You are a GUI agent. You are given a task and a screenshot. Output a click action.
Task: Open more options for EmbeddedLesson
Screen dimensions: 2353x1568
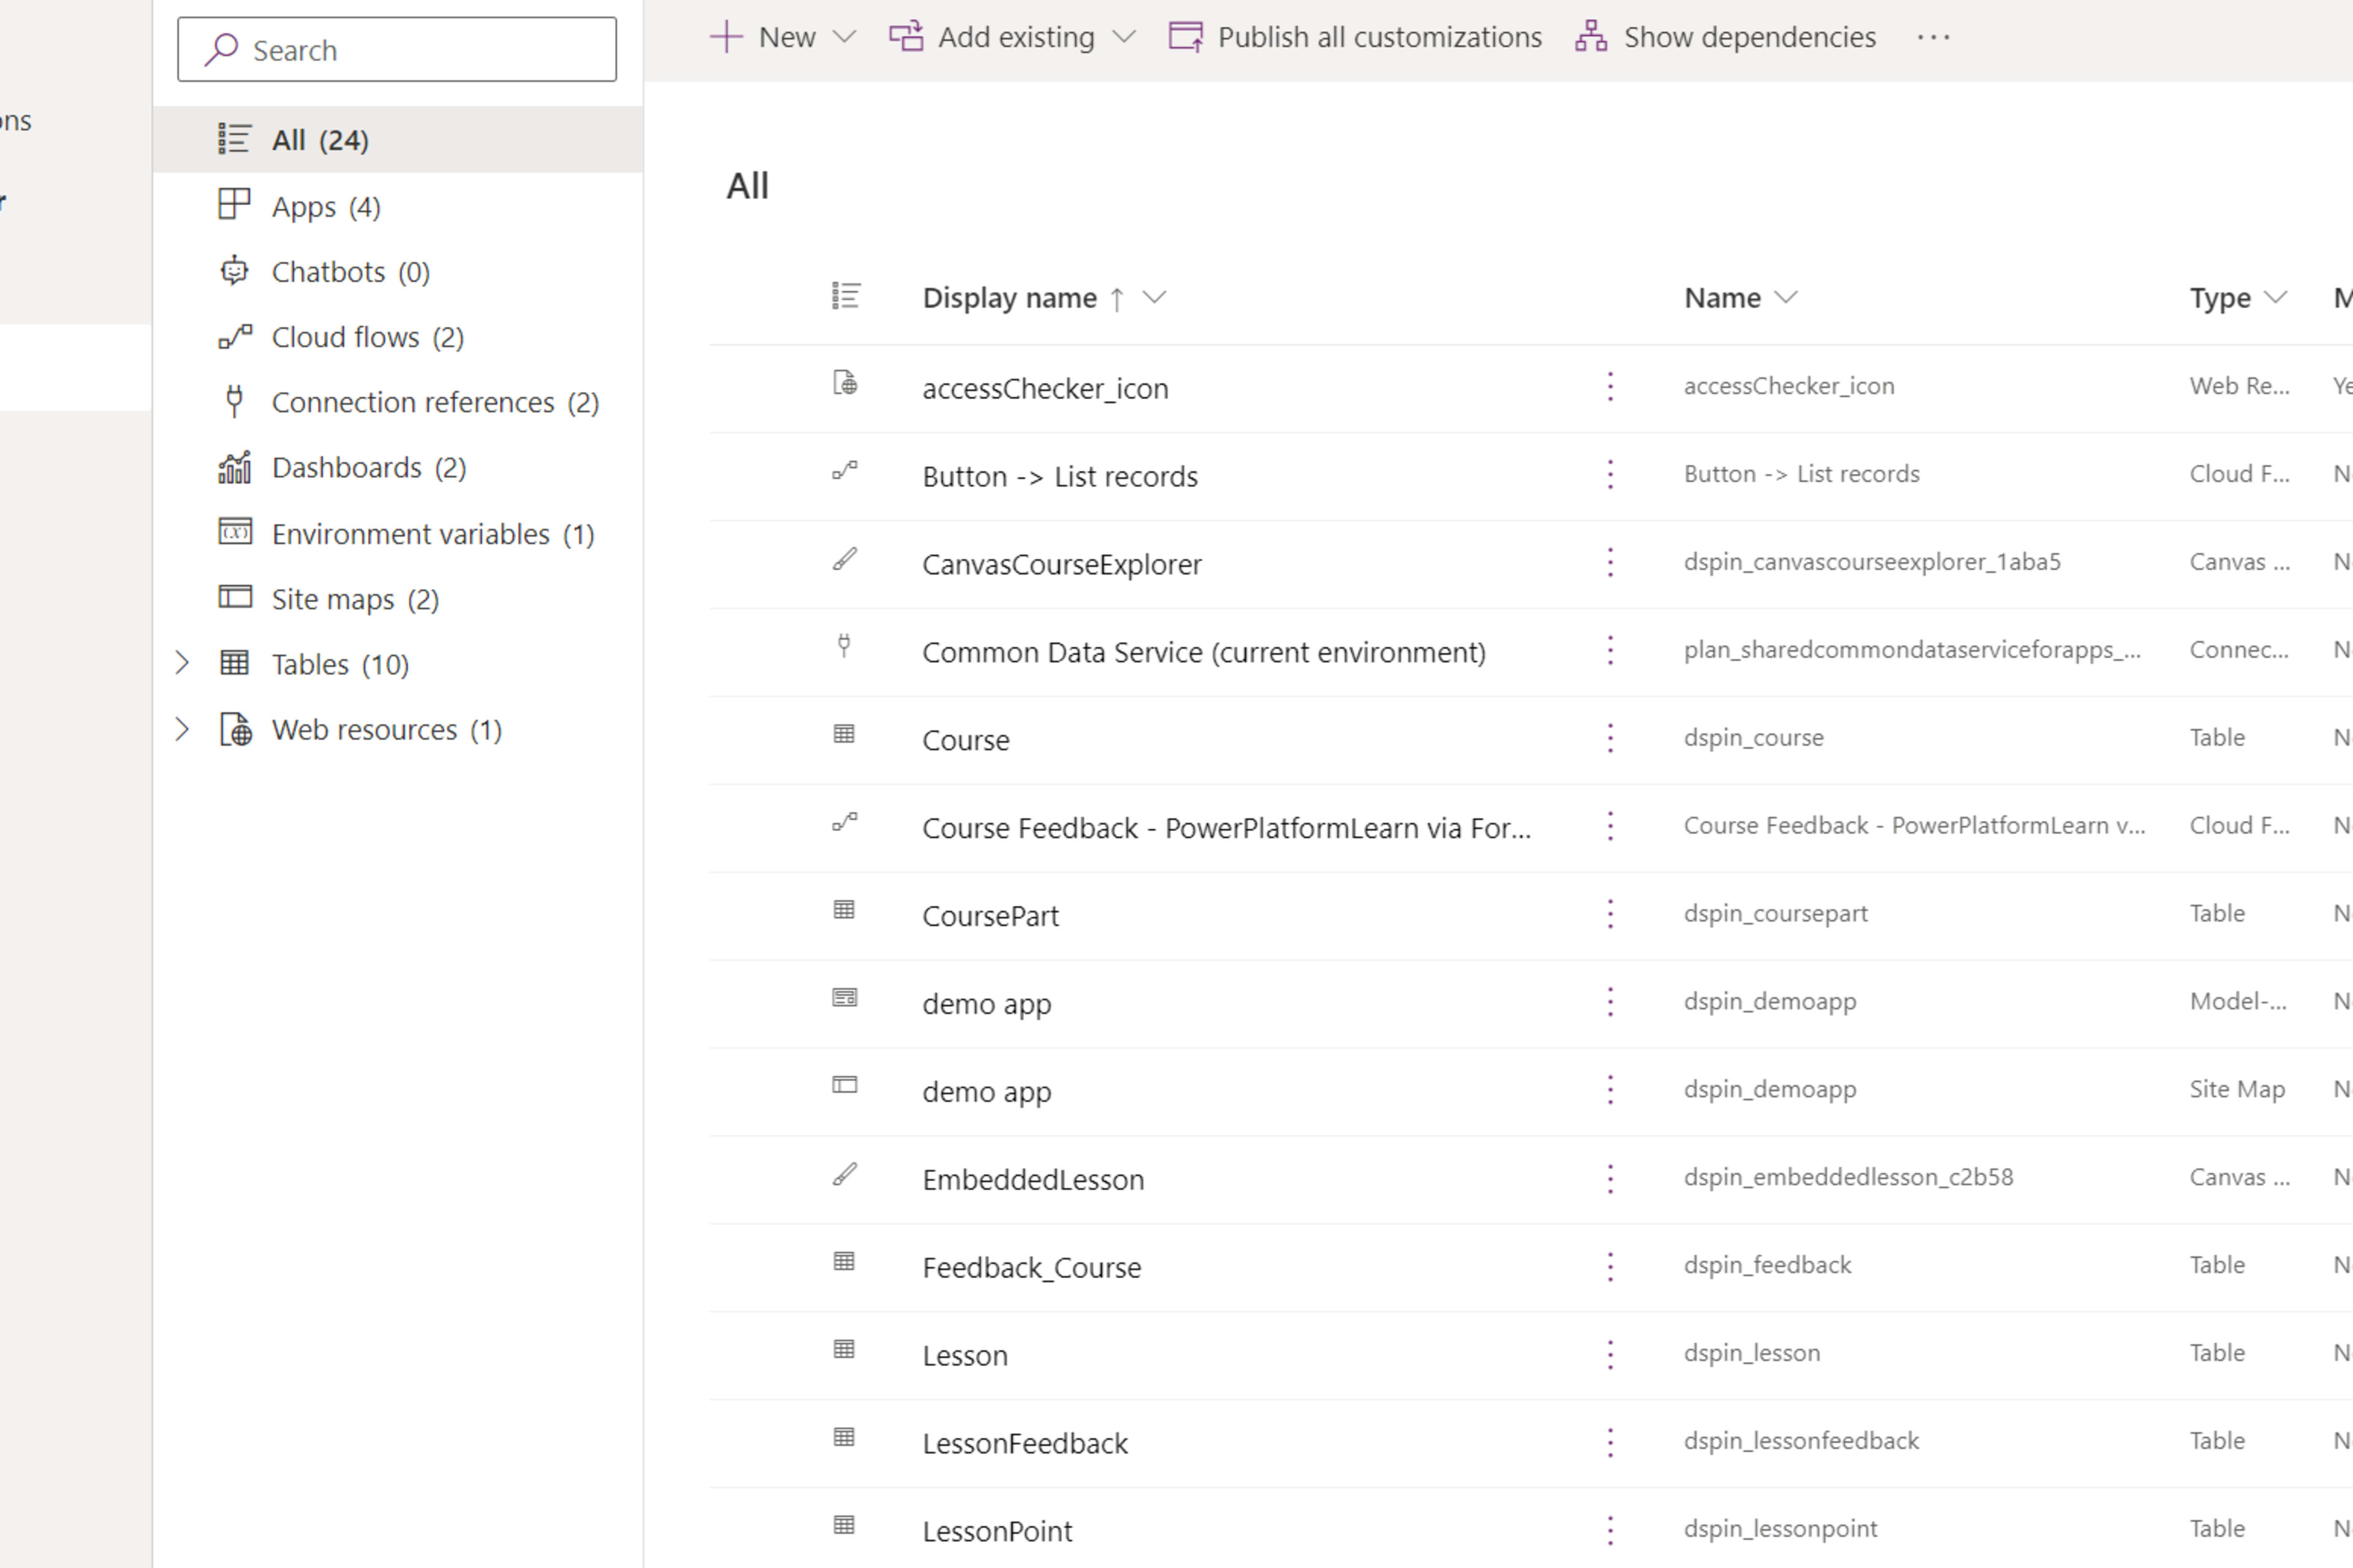point(1611,1178)
